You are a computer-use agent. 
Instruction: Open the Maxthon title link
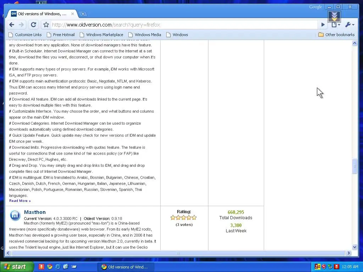(x=35, y=212)
